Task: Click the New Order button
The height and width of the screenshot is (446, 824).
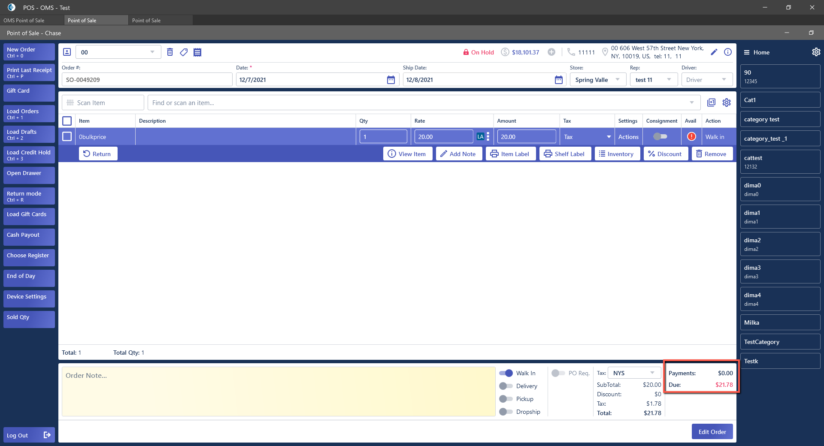Action: point(29,52)
